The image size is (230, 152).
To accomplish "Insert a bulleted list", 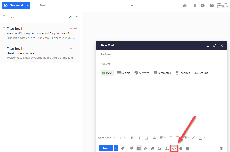I will tap(177, 138).
